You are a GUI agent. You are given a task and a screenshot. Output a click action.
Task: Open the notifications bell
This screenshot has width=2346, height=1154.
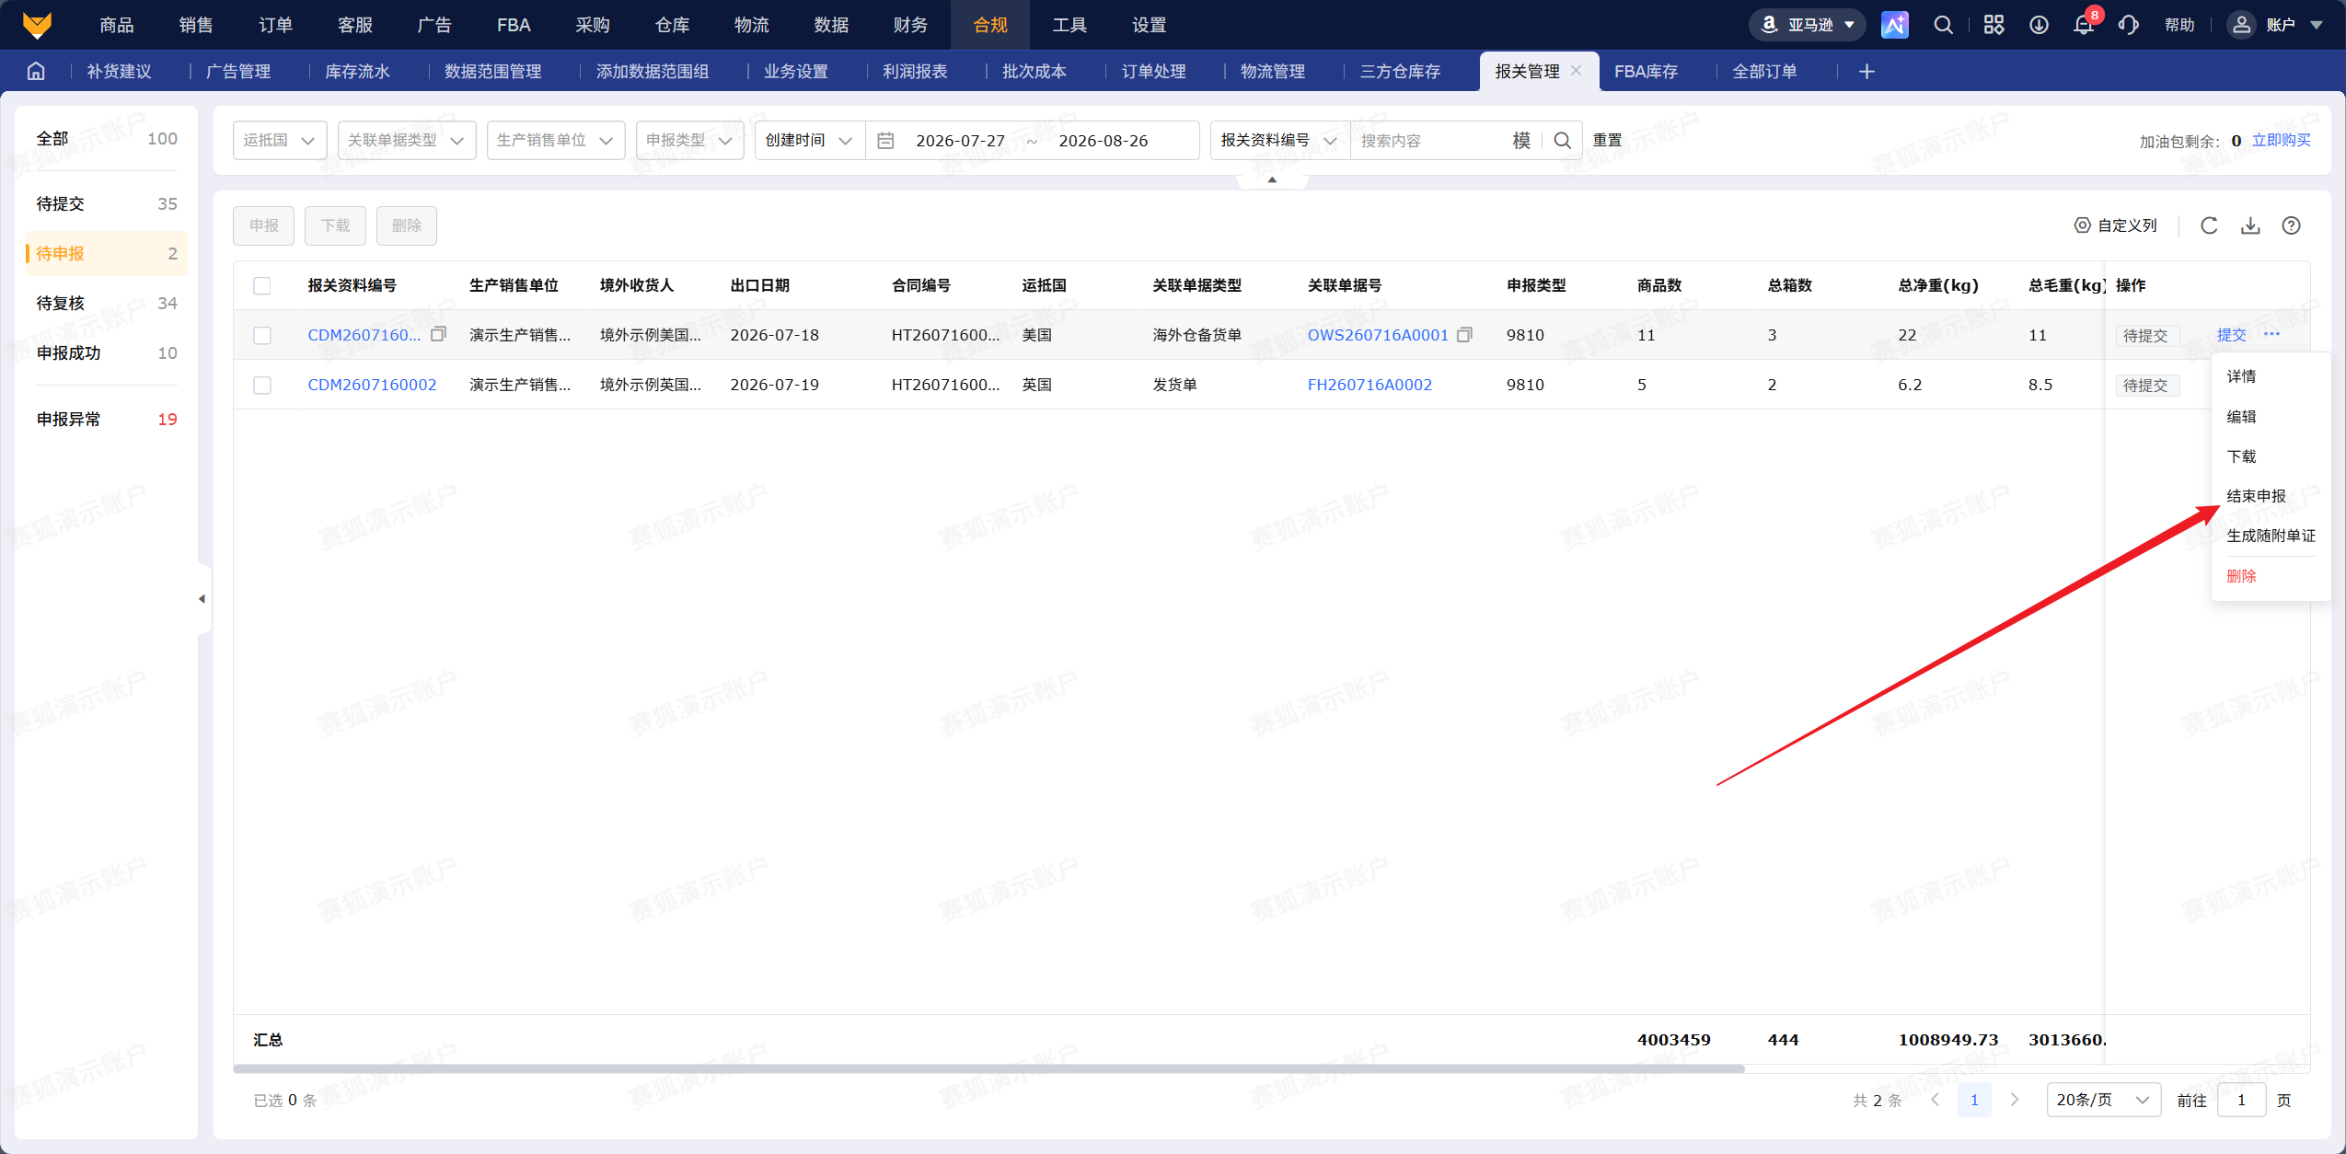click(2084, 25)
